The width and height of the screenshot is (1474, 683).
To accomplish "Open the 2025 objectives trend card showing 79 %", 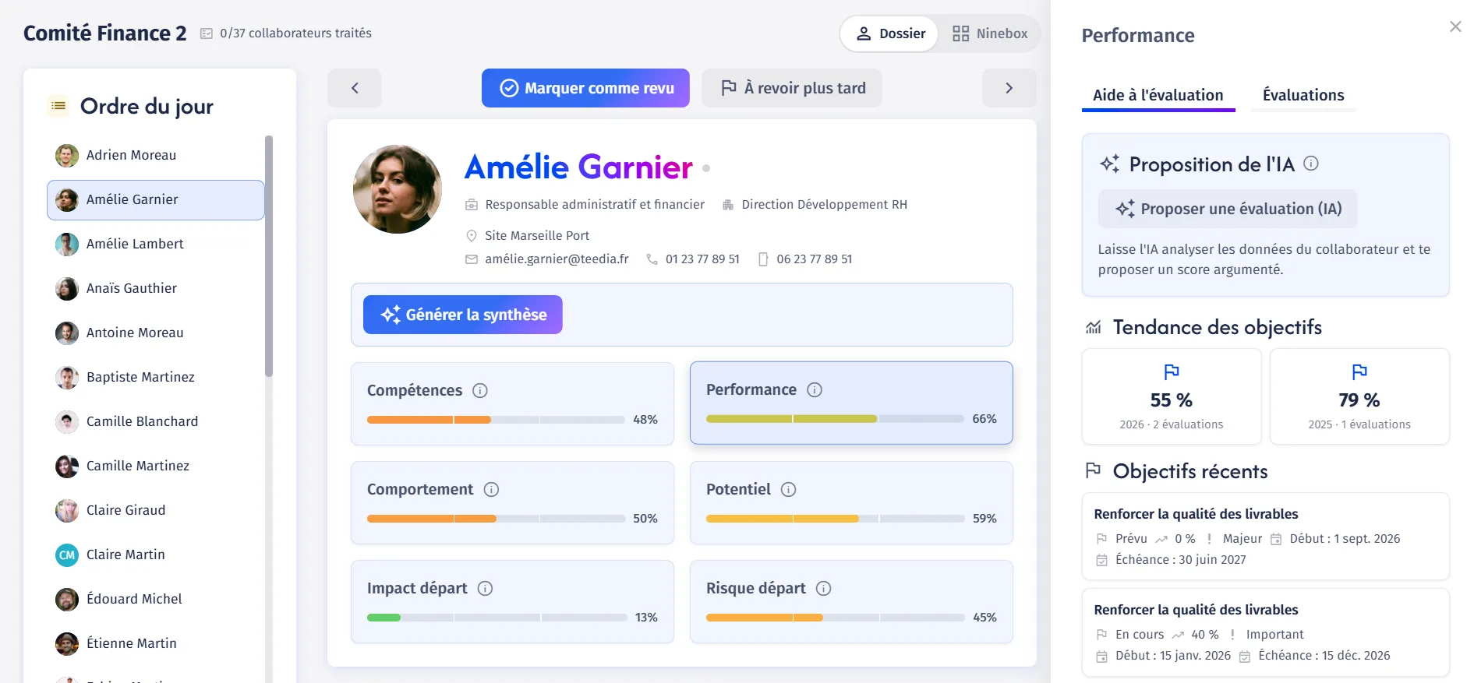I will (1359, 396).
